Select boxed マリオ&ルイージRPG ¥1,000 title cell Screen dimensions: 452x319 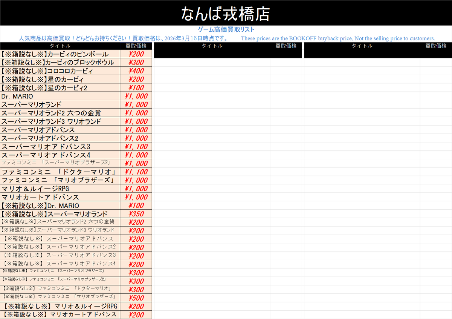pos(60,189)
